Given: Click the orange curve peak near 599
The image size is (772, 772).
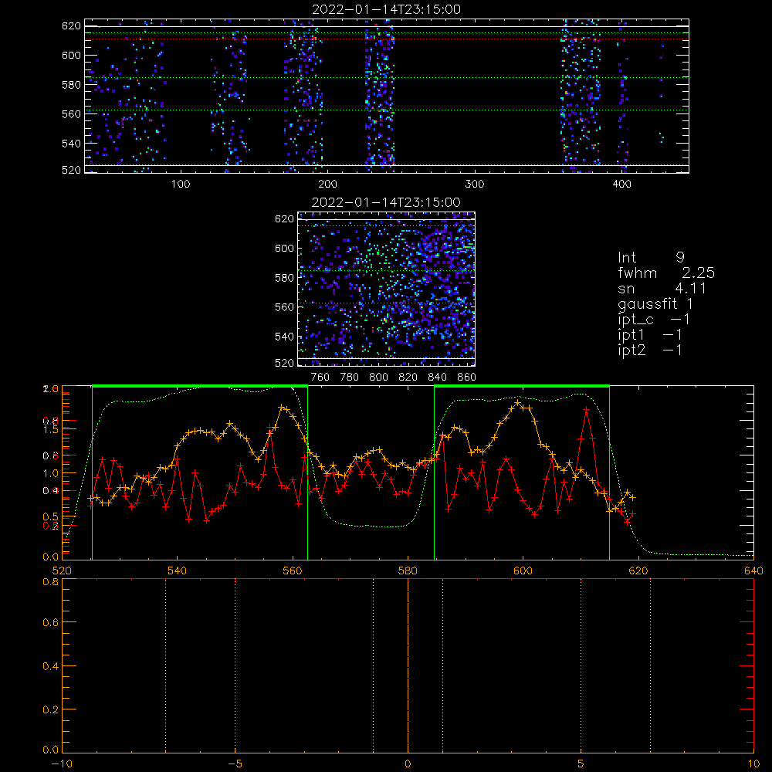Looking at the screenshot, I should coord(517,403).
